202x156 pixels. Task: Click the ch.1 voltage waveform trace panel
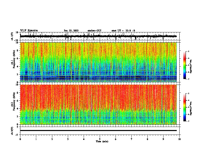click(x=100, y=36)
